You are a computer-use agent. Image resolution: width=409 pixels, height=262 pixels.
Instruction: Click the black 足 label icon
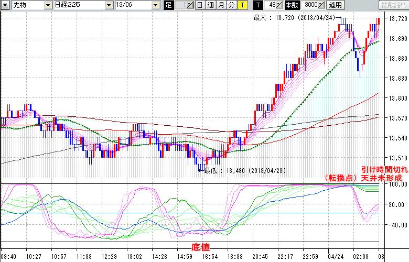[168, 5]
